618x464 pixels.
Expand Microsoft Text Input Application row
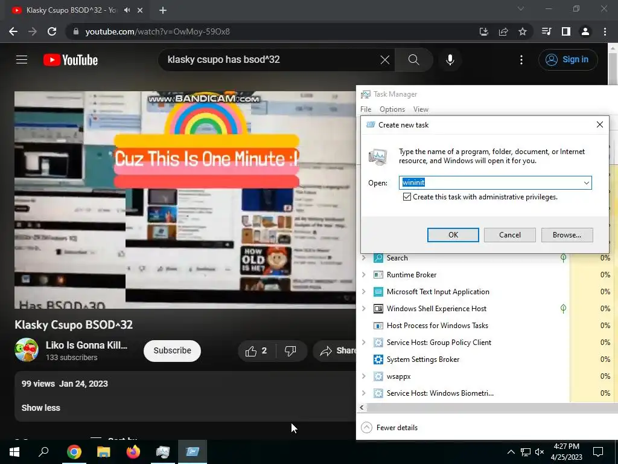[364, 292]
